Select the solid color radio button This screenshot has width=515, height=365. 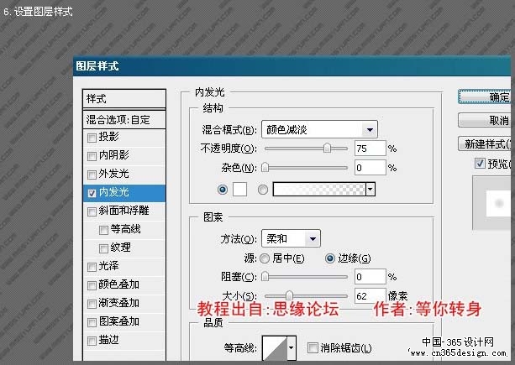(223, 190)
